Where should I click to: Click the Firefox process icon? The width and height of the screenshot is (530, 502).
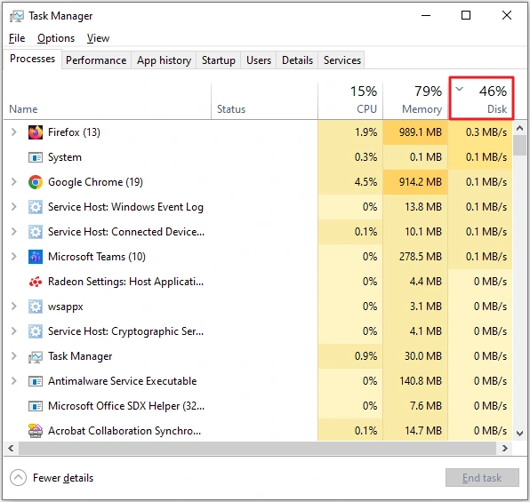[x=36, y=132]
